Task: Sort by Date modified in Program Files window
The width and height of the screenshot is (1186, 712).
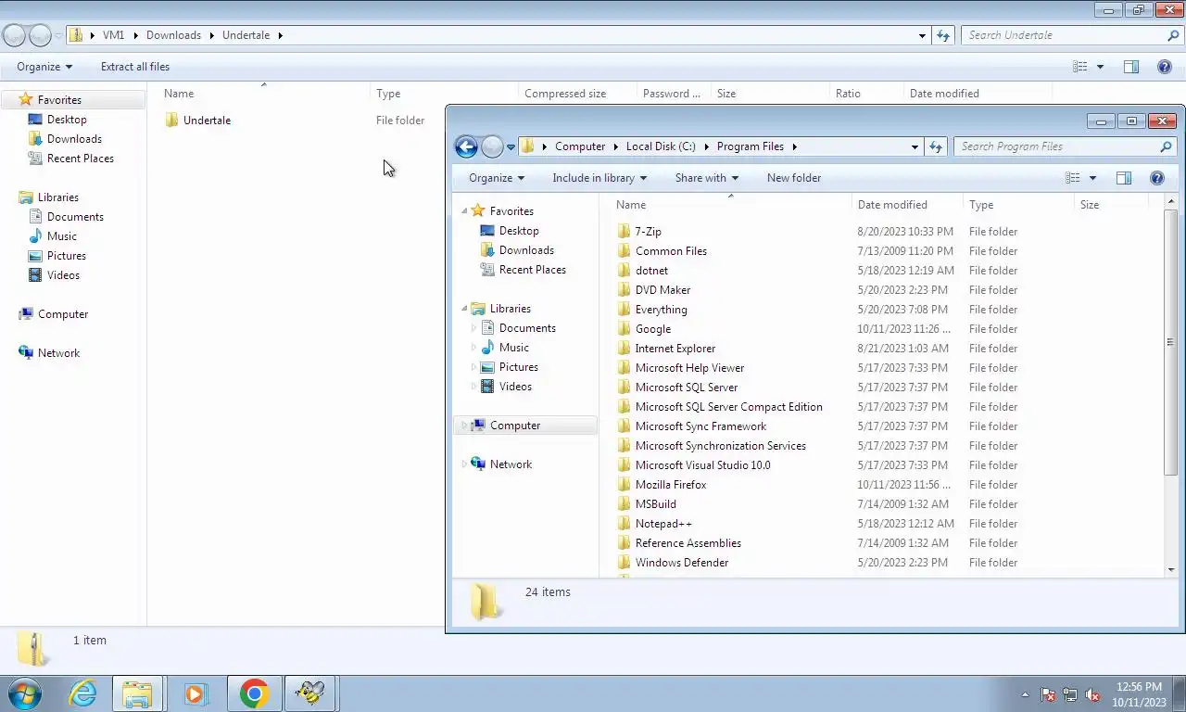Action: click(x=892, y=205)
